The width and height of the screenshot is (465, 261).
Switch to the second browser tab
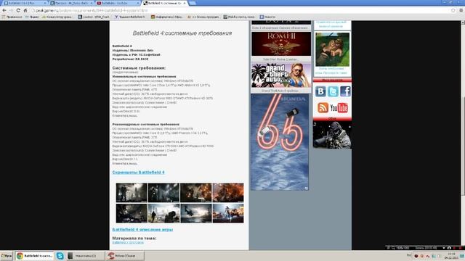click(x=72, y=3)
